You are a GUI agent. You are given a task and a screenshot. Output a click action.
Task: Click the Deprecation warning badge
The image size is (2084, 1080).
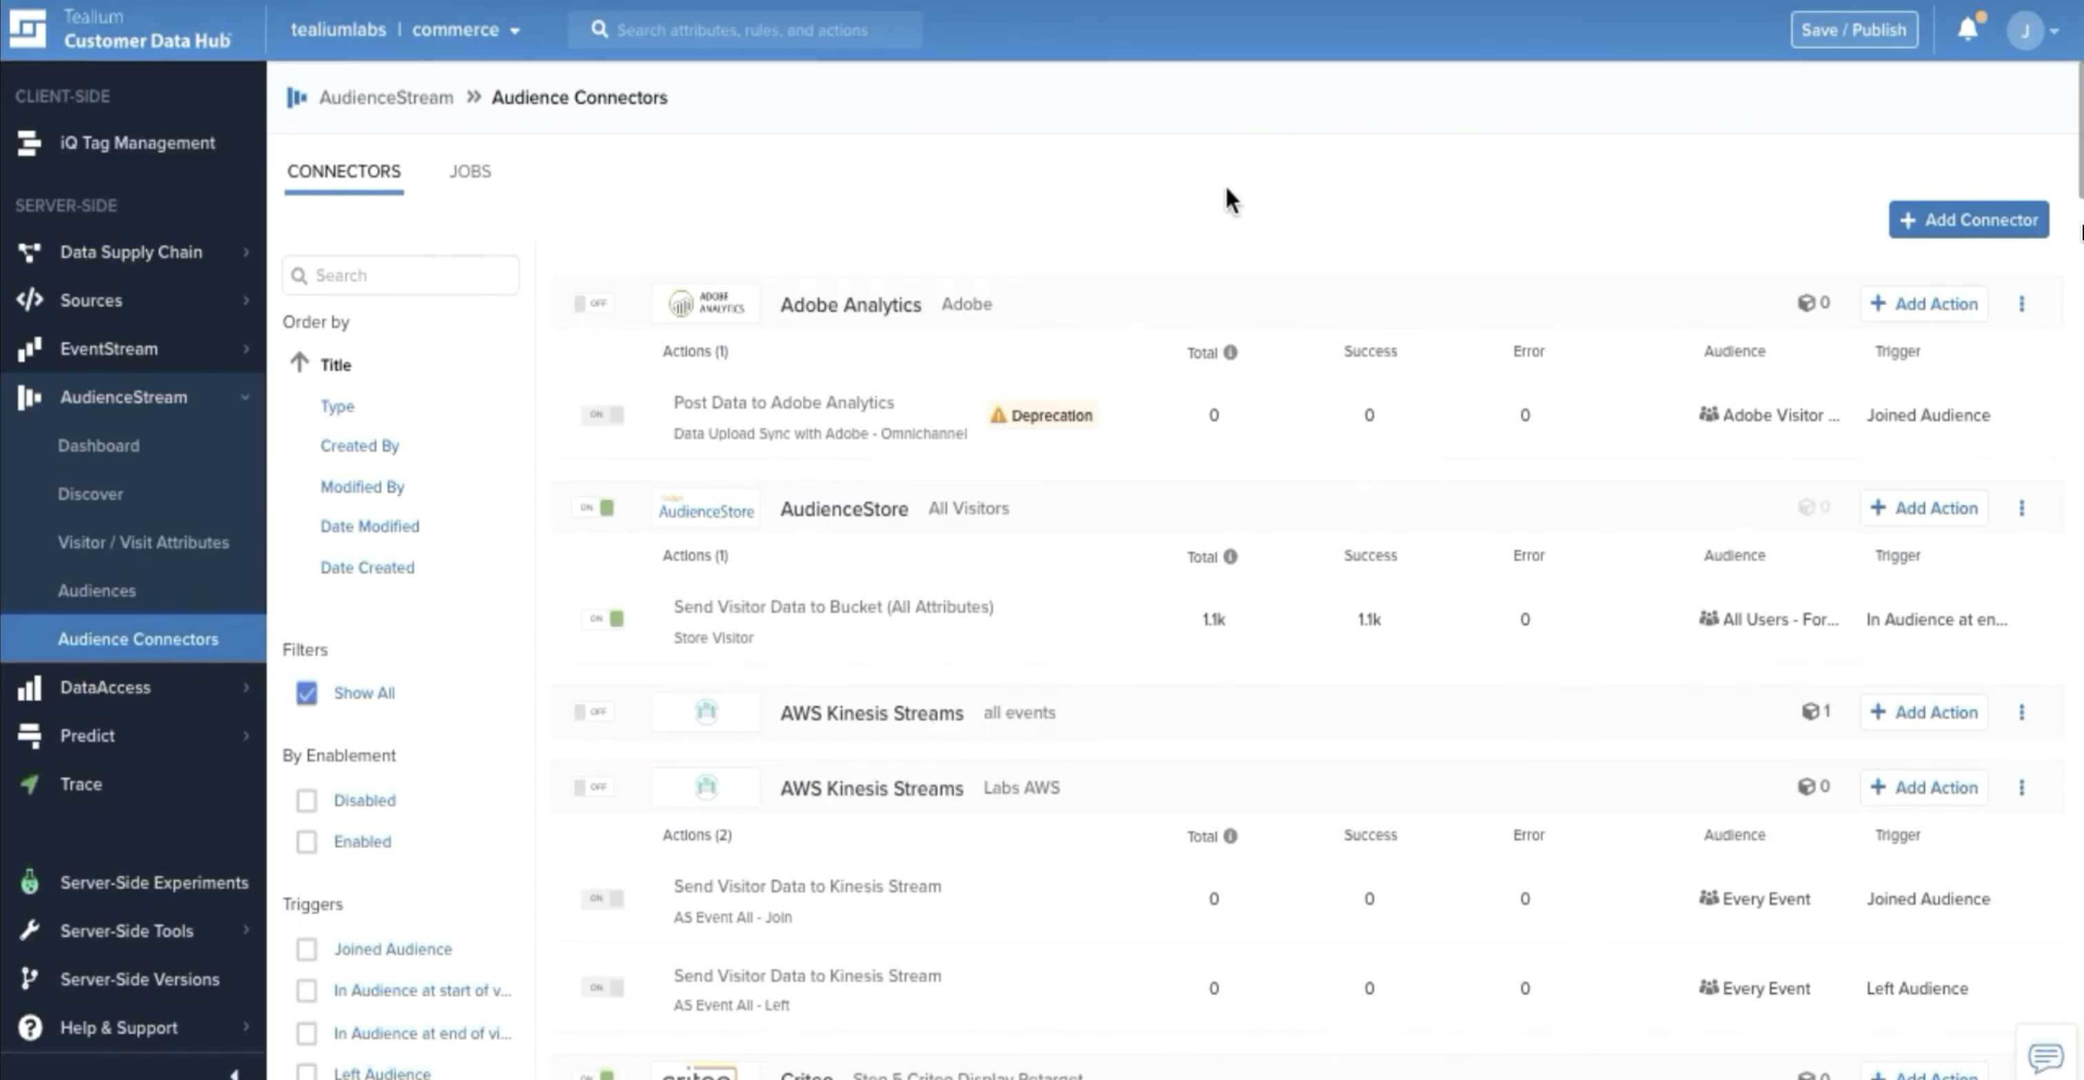1042,415
